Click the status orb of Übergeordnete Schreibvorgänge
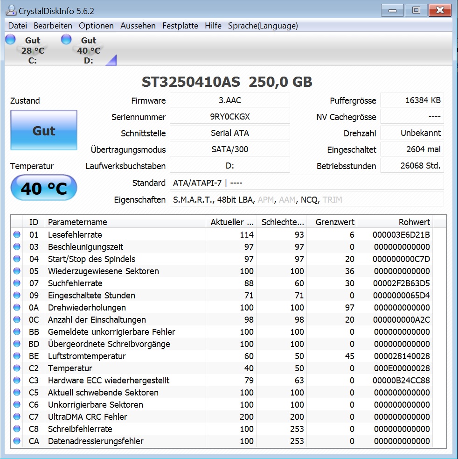This screenshot has width=458, height=459. [17, 344]
